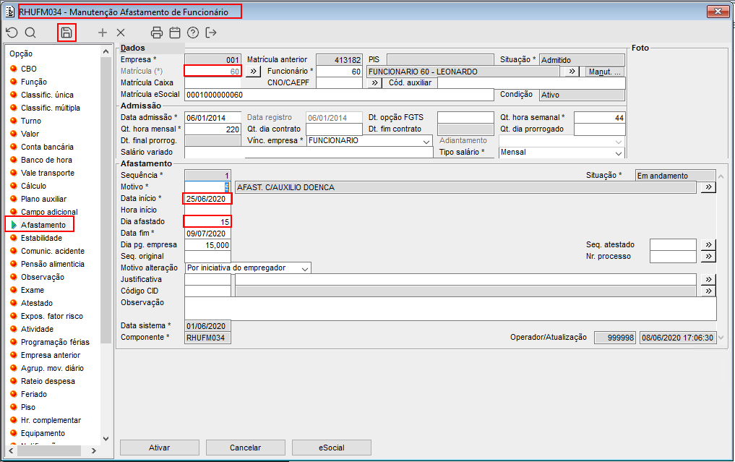
Task: Open Programação férias option
Action: [55, 342]
